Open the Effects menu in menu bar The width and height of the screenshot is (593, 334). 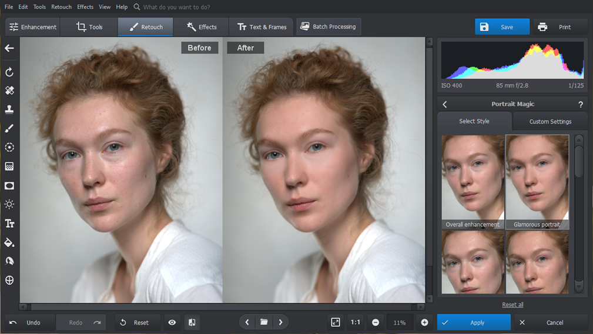[85, 7]
